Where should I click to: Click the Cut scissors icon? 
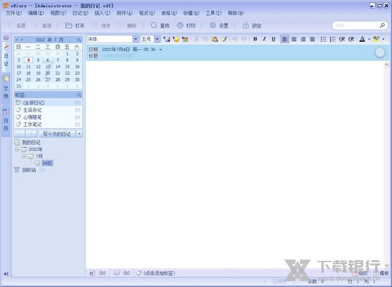tap(196, 39)
